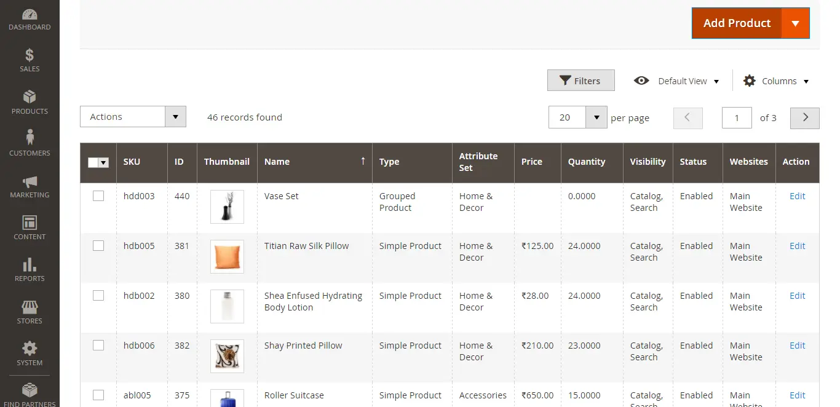Select the Content icon in sidebar

[x=30, y=223]
